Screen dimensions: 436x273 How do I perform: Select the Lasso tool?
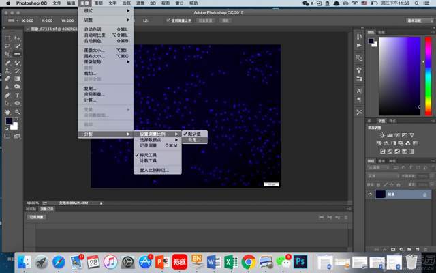click(7, 46)
